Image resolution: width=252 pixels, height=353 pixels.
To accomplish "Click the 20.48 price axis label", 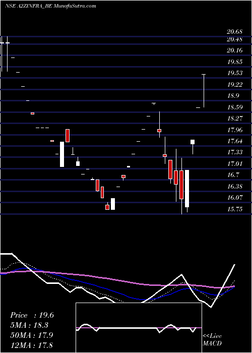I will (234, 39).
